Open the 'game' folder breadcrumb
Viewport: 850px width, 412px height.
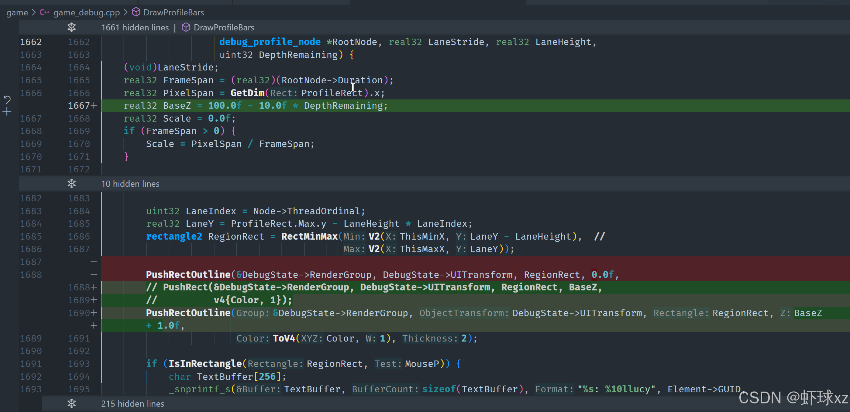(17, 13)
